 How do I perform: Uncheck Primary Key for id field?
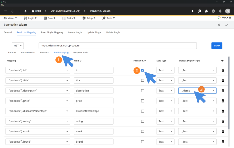point(143,70)
